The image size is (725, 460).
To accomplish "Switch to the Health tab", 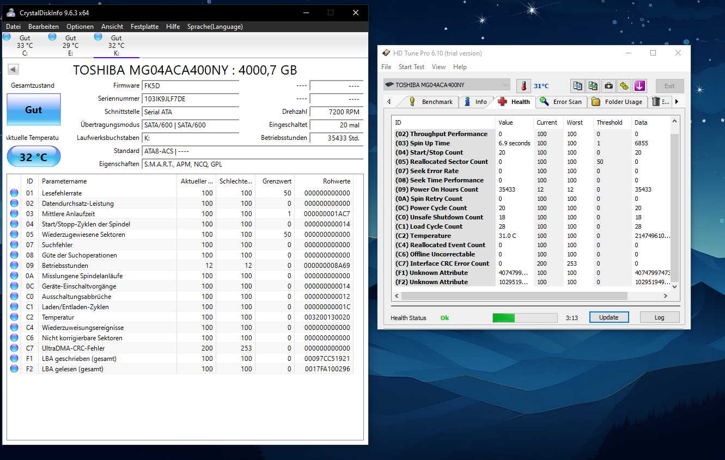I will [x=514, y=102].
